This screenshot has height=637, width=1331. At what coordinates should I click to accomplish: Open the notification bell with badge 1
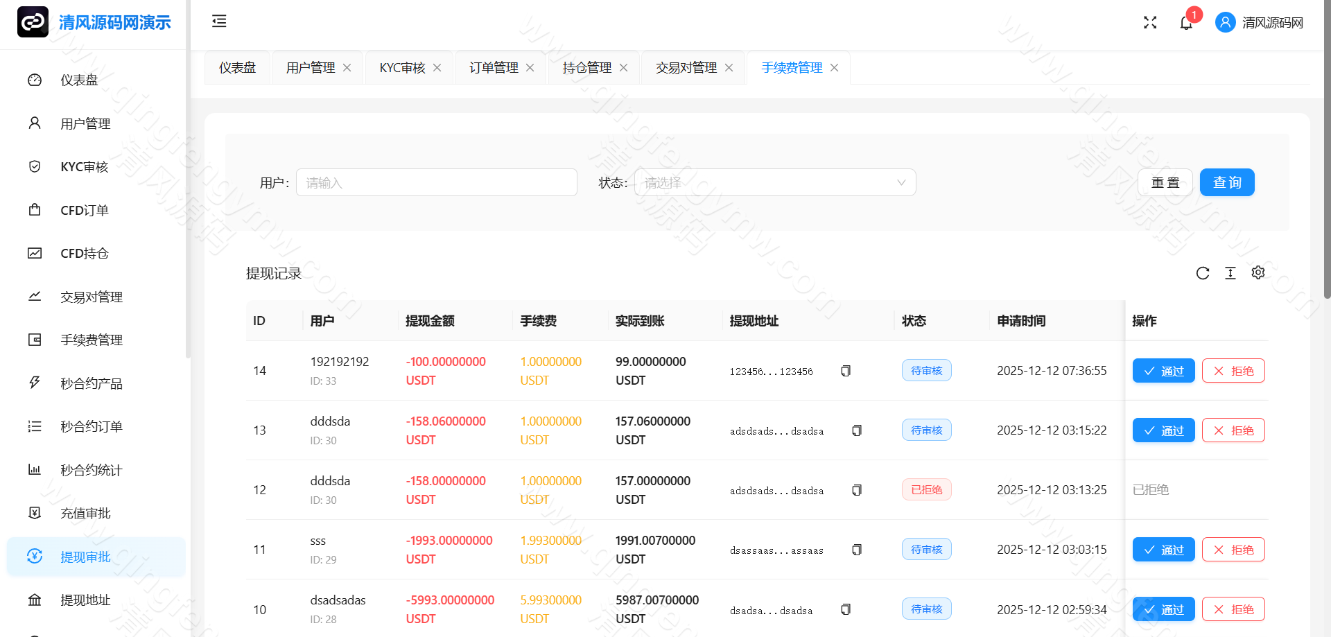coord(1186,22)
